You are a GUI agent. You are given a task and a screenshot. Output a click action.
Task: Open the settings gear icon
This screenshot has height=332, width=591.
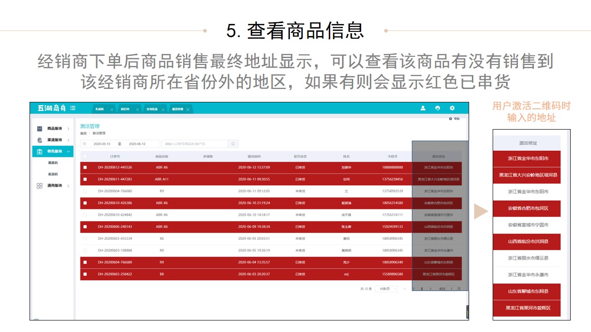pyautogui.click(x=452, y=108)
